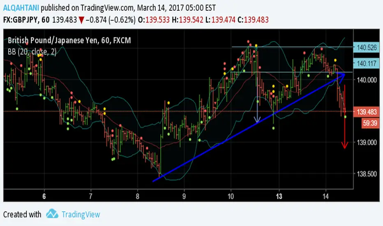Screen dimensions: 383x226
Task: Click the March 14, 2017 05:00 EST timestamp
Action: coord(176,8)
